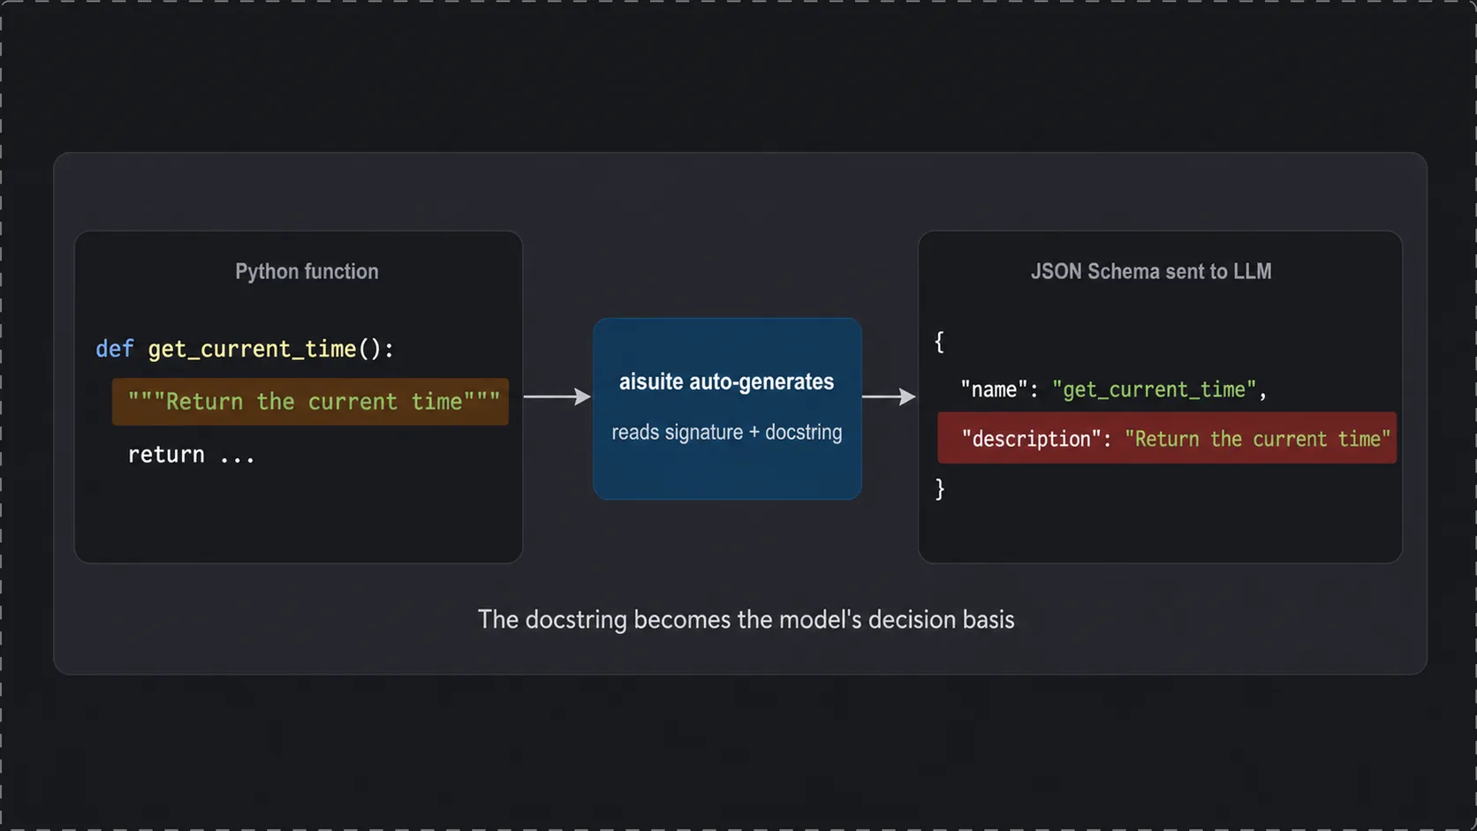This screenshot has height=831, width=1477.
Task: Click the 'return ...' code line
Action: click(192, 455)
